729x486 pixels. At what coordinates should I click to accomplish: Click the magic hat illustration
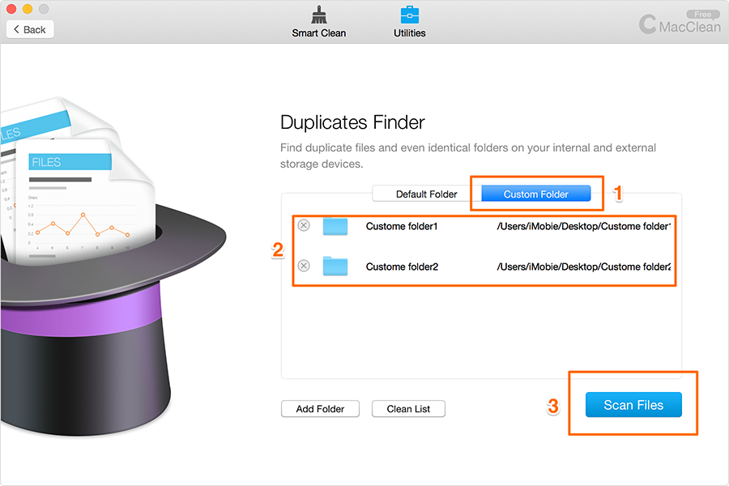[x=122, y=324]
